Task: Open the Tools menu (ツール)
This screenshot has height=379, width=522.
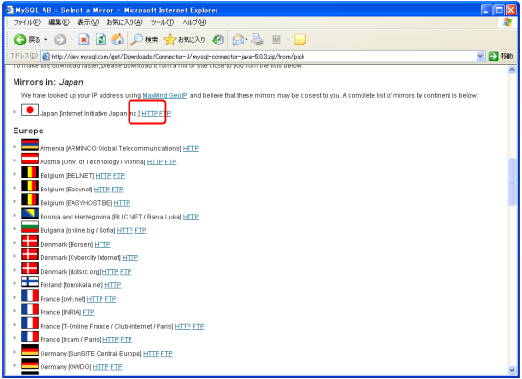Action: 162,22
